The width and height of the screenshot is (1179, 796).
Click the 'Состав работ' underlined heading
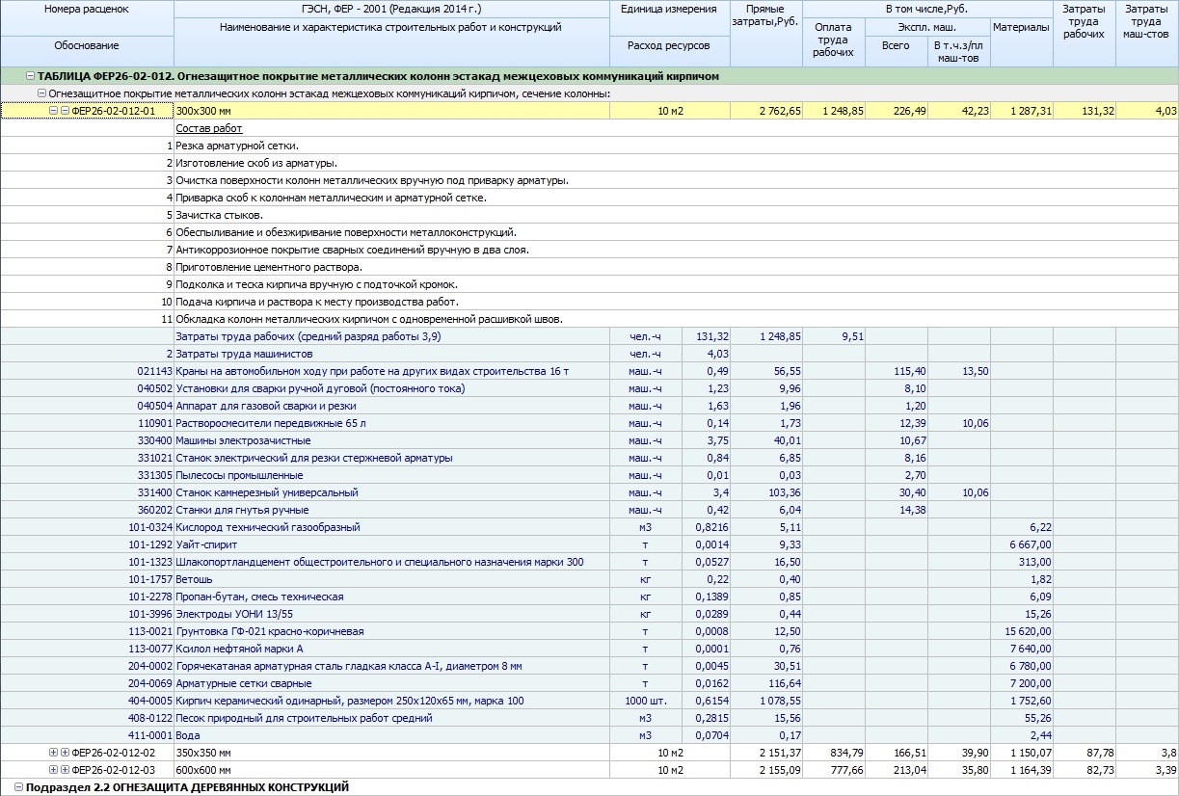(208, 128)
